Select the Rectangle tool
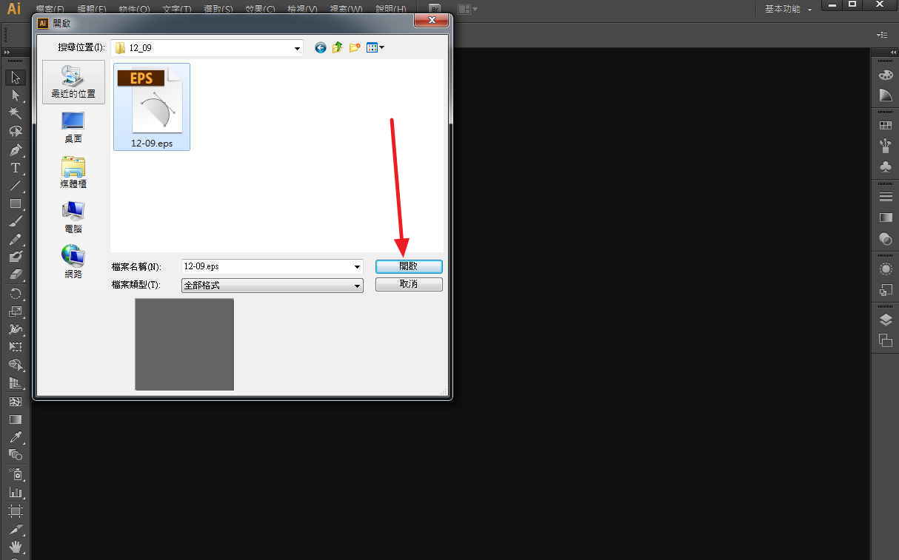899x560 pixels. [x=15, y=203]
